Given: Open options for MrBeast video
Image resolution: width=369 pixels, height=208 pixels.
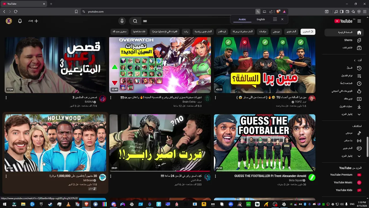Looking at the screenshot, I should click(6, 176).
